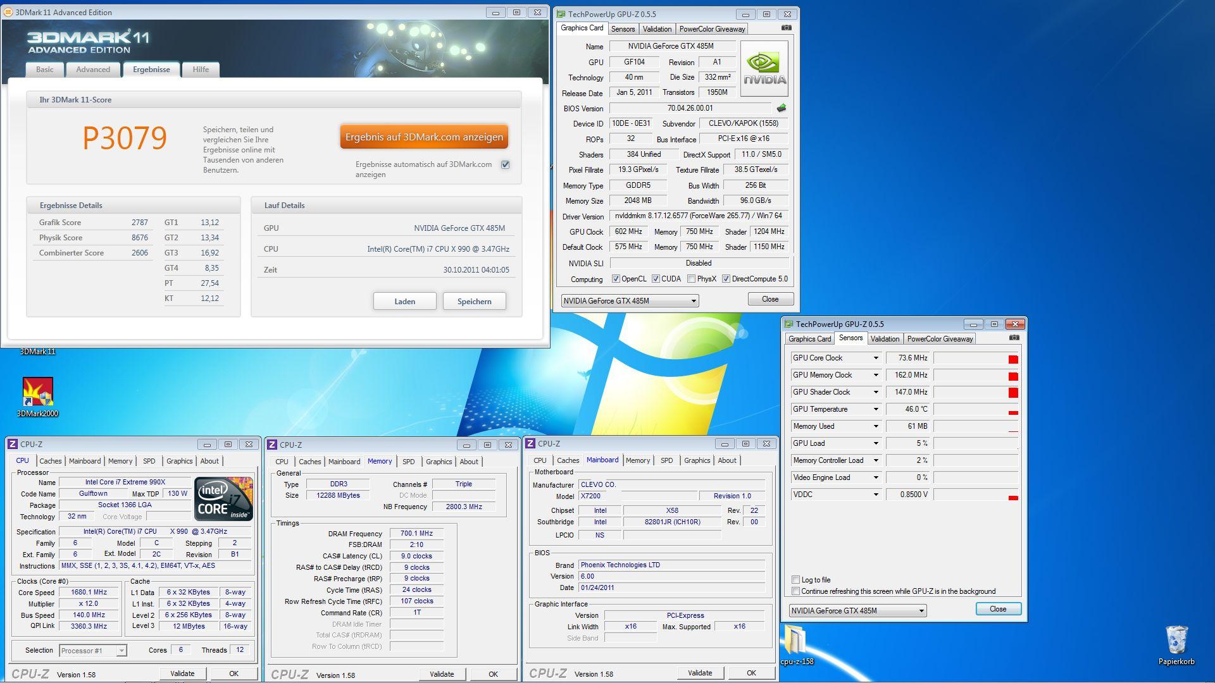The height and width of the screenshot is (683, 1215).
Task: Open the cpu-z-158 folder on desktop
Action: (x=797, y=645)
